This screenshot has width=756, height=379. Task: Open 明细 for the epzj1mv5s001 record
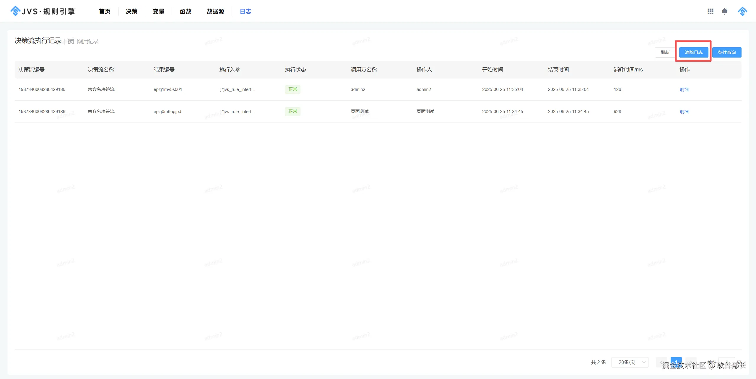click(684, 89)
